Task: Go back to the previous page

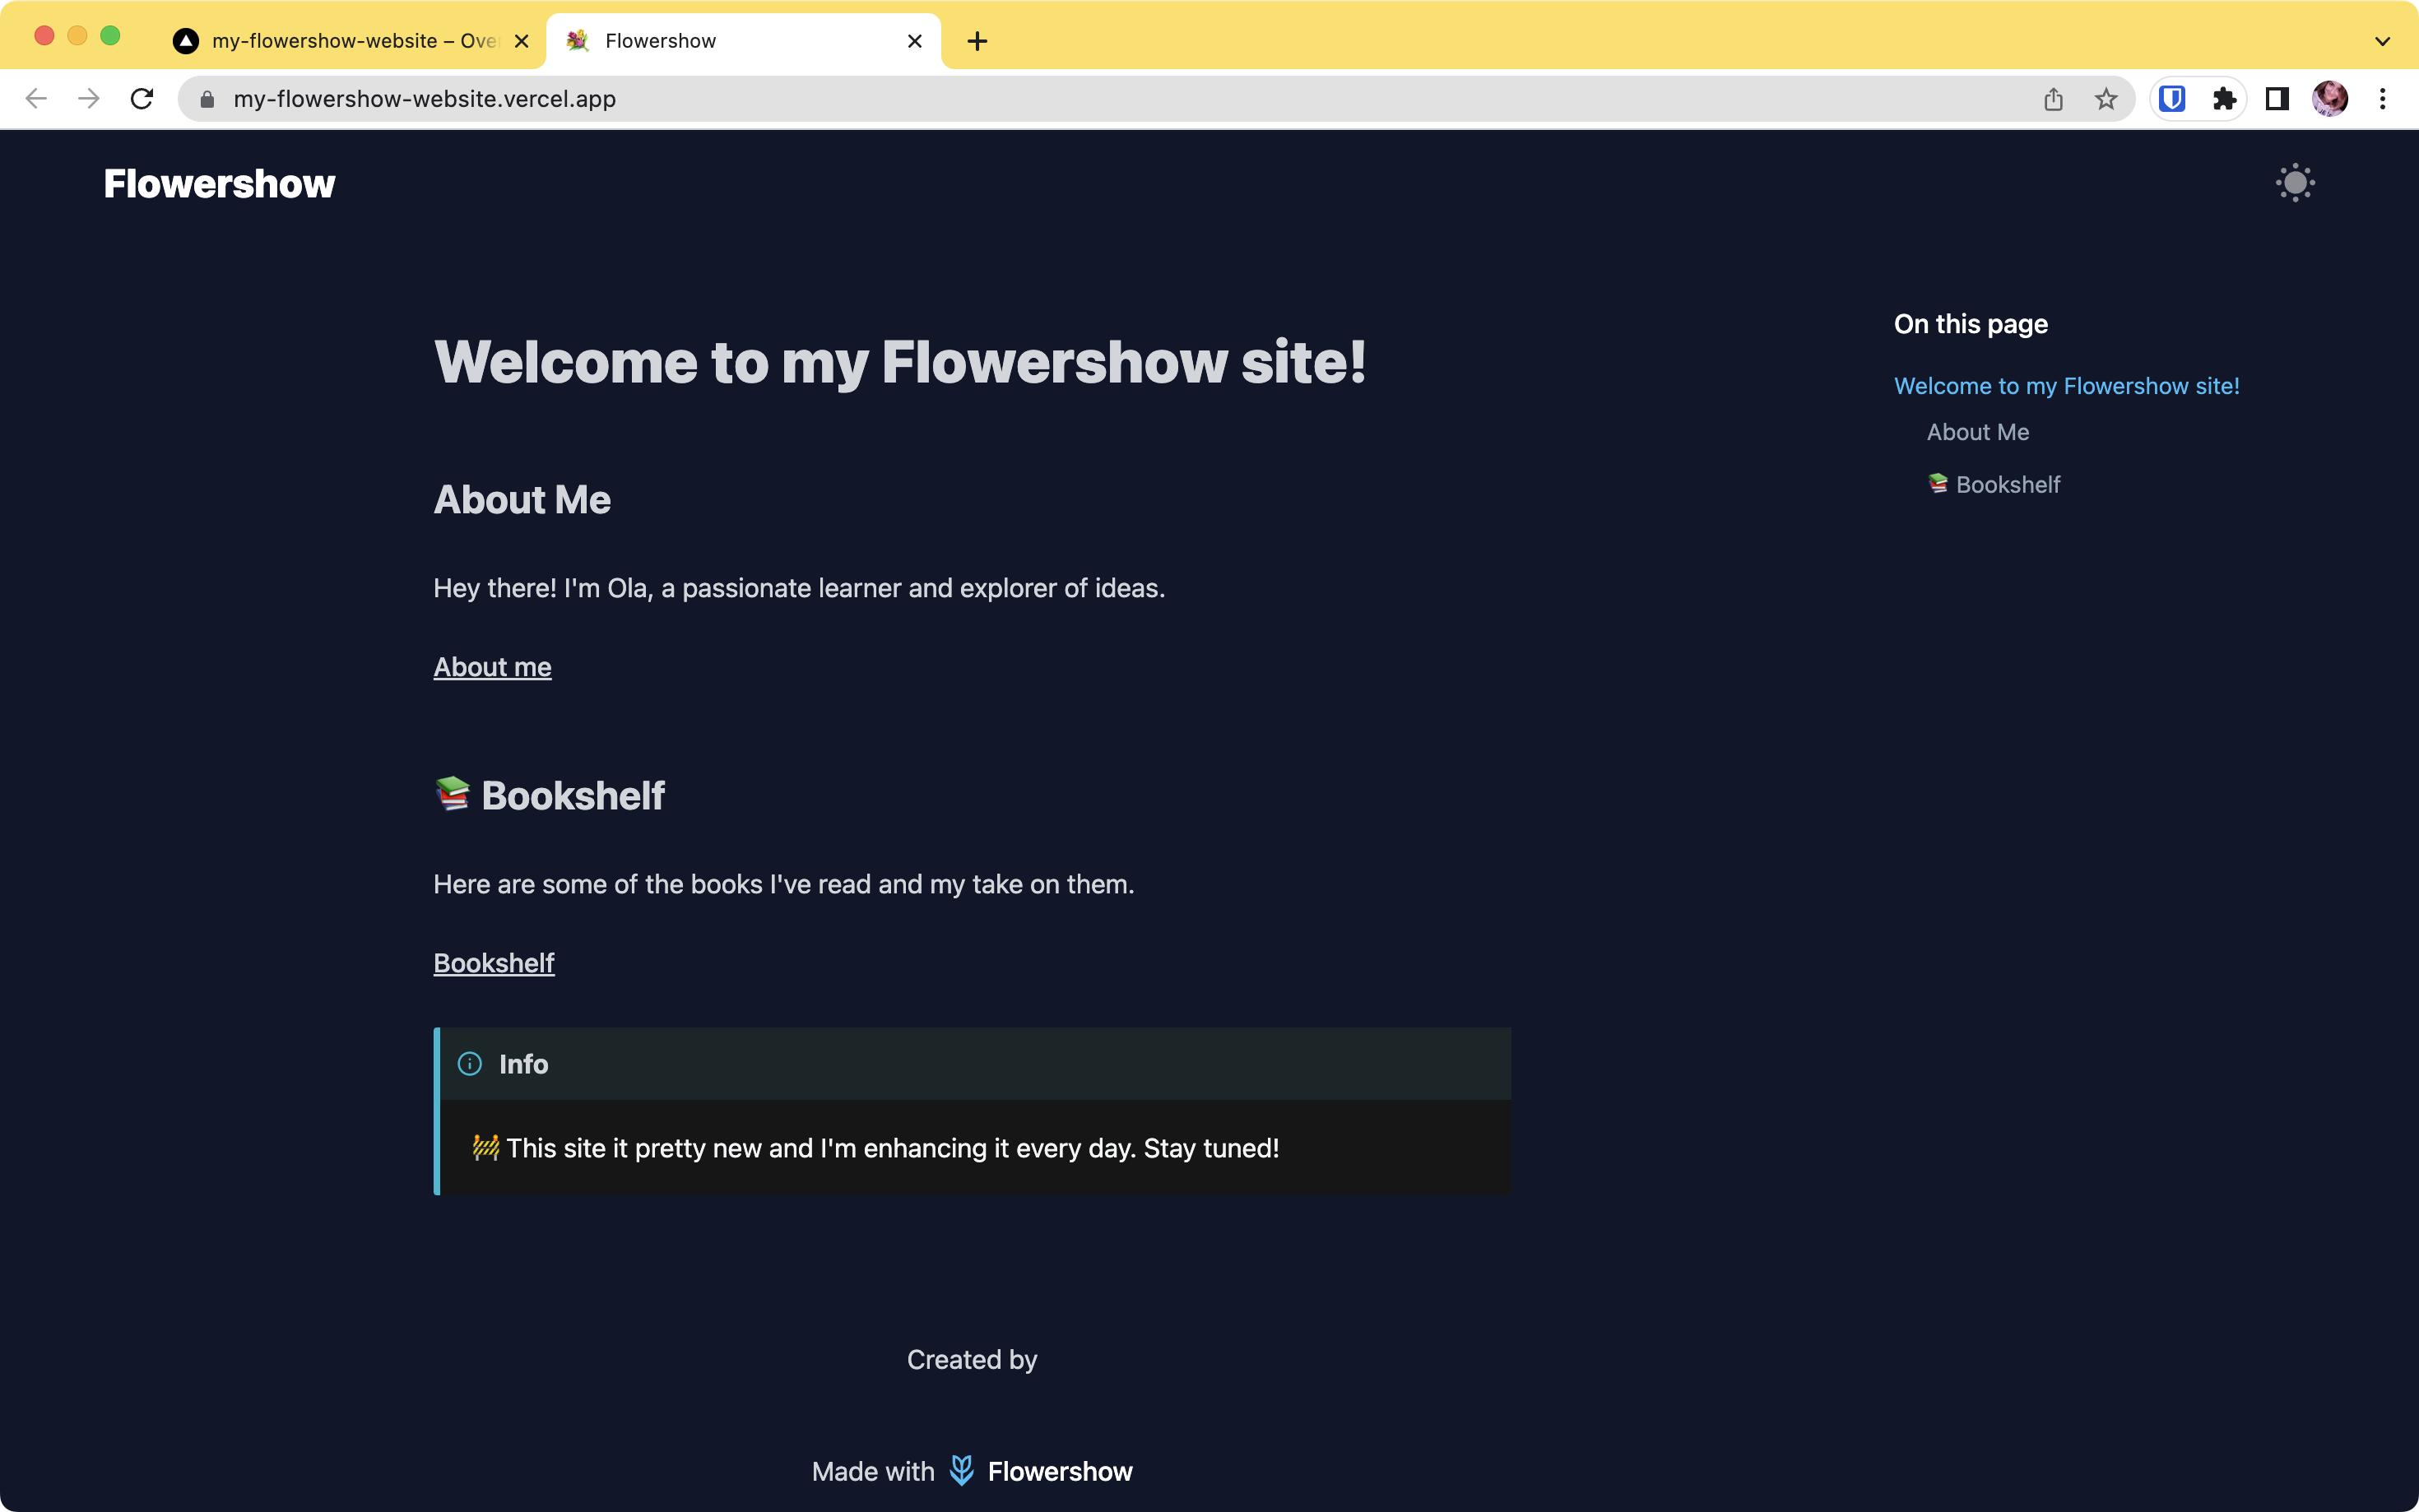Action: pyautogui.click(x=36, y=99)
